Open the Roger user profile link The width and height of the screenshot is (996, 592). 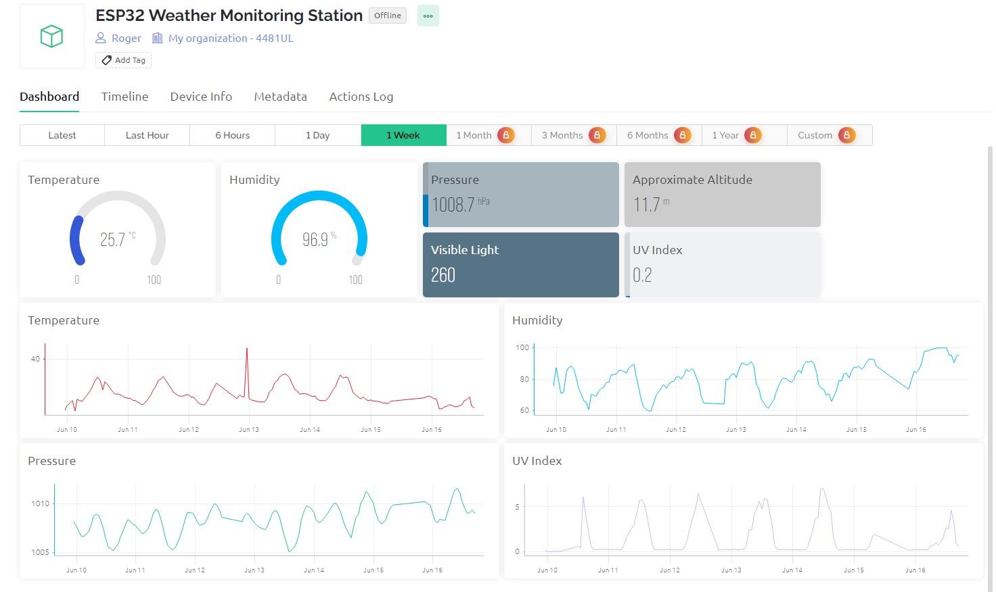tap(127, 38)
